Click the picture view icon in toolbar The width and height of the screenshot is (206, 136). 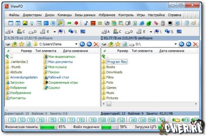(25, 23)
